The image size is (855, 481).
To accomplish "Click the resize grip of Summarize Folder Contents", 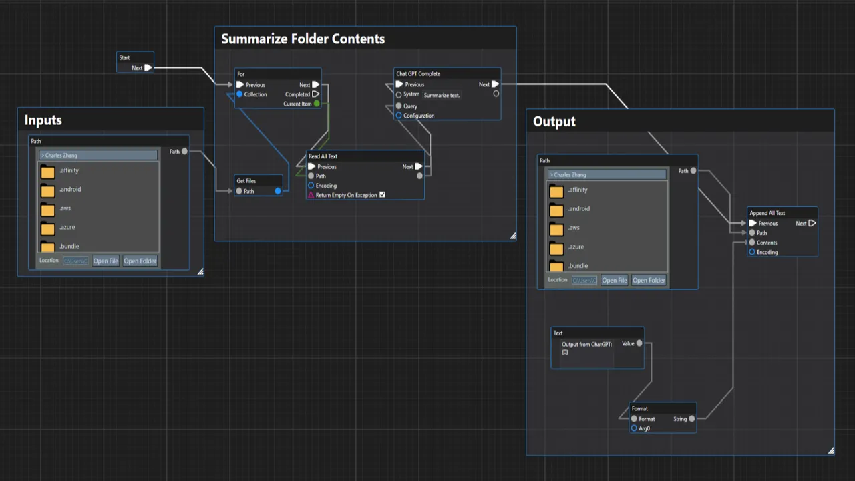I will [x=513, y=236].
